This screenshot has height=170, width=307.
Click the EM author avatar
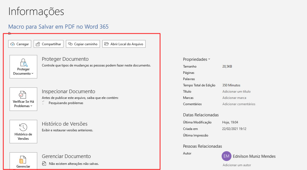(x=226, y=156)
